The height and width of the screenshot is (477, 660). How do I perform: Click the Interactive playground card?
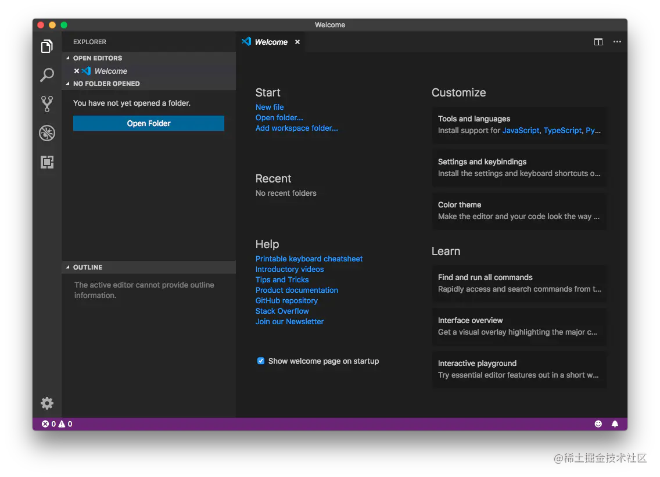pyautogui.click(x=519, y=369)
